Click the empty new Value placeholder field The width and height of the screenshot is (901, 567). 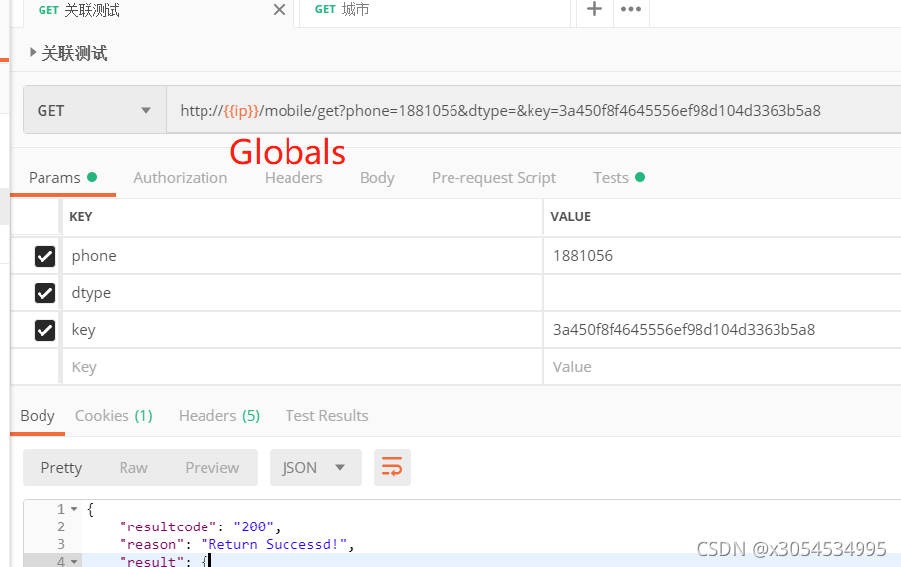click(x=722, y=367)
